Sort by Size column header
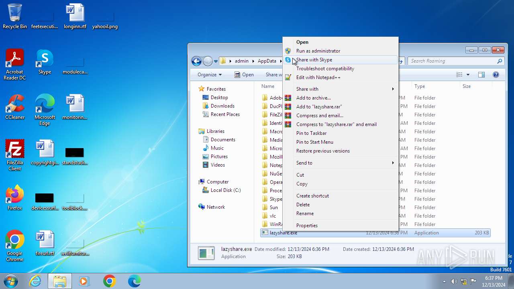514x289 pixels. point(476,86)
